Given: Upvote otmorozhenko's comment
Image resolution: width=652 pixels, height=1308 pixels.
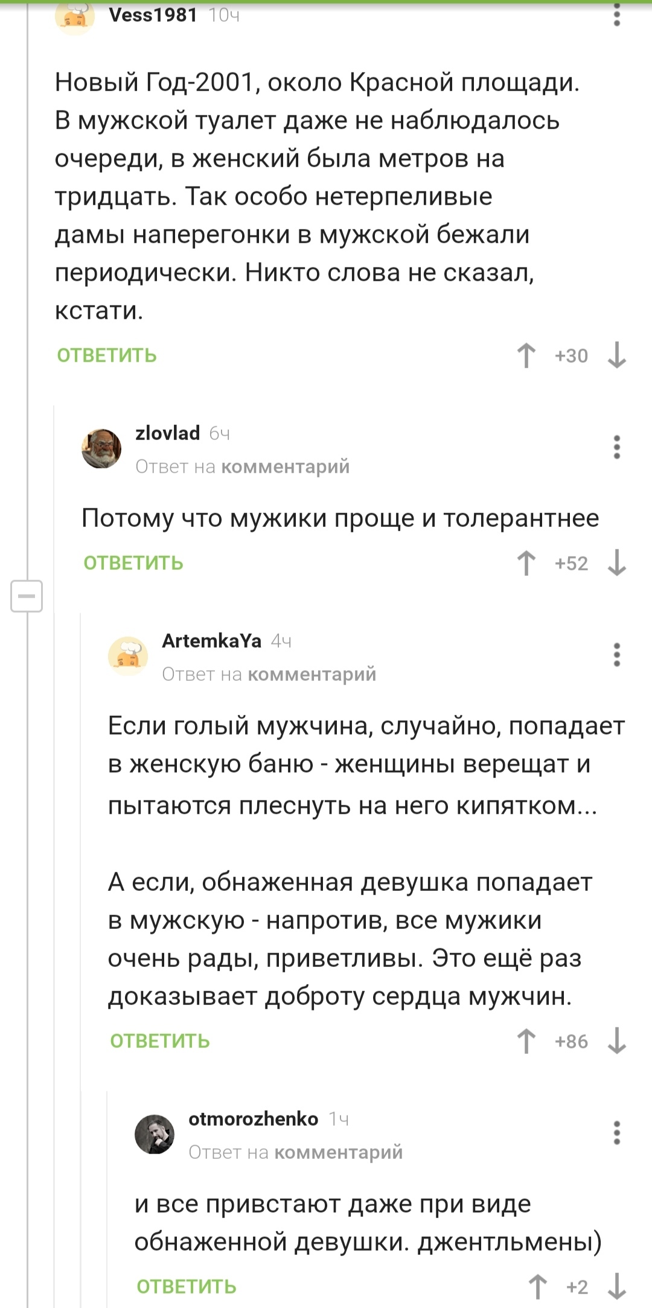Looking at the screenshot, I should 538,1287.
